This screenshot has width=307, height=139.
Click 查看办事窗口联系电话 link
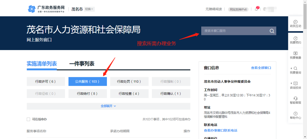[x=221, y=130]
